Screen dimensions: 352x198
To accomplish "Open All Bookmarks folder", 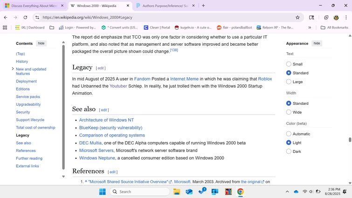I will coord(334,27).
